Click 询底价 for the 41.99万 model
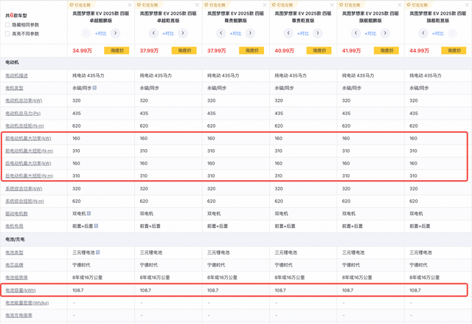The width and height of the screenshot is (472, 324). tap(386, 51)
